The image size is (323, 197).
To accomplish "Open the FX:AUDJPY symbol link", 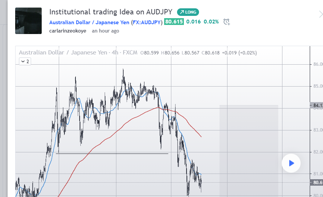I will 147,22.
